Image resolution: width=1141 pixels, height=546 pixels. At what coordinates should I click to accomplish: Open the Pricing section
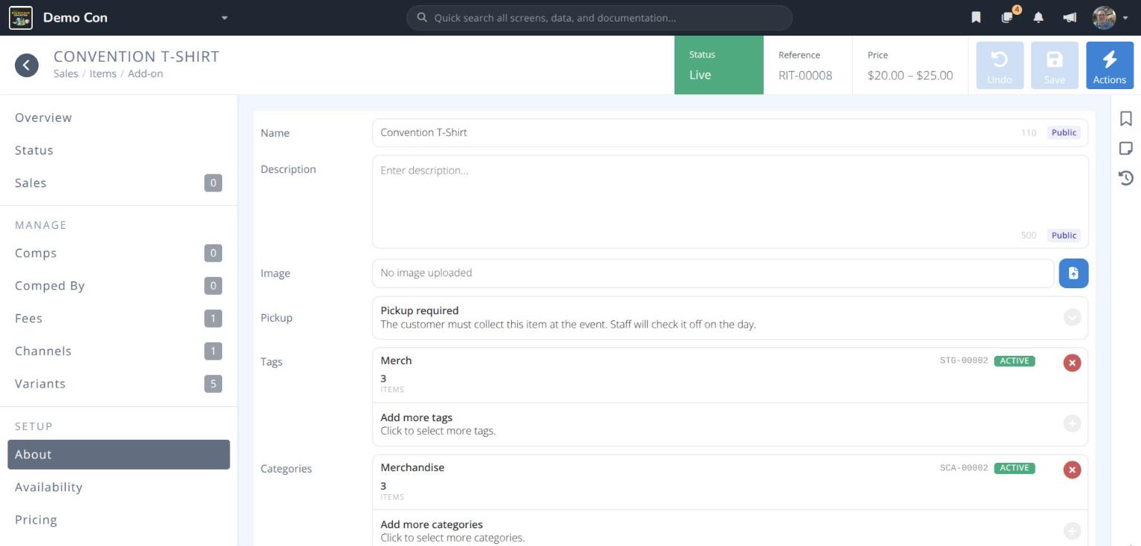click(119, 520)
